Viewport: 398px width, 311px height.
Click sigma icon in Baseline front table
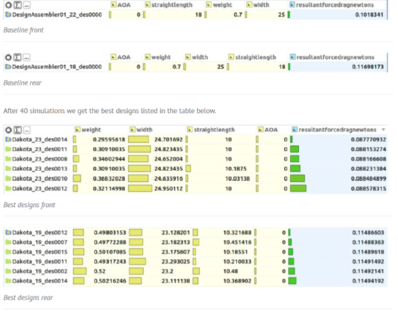tap(18, 5)
